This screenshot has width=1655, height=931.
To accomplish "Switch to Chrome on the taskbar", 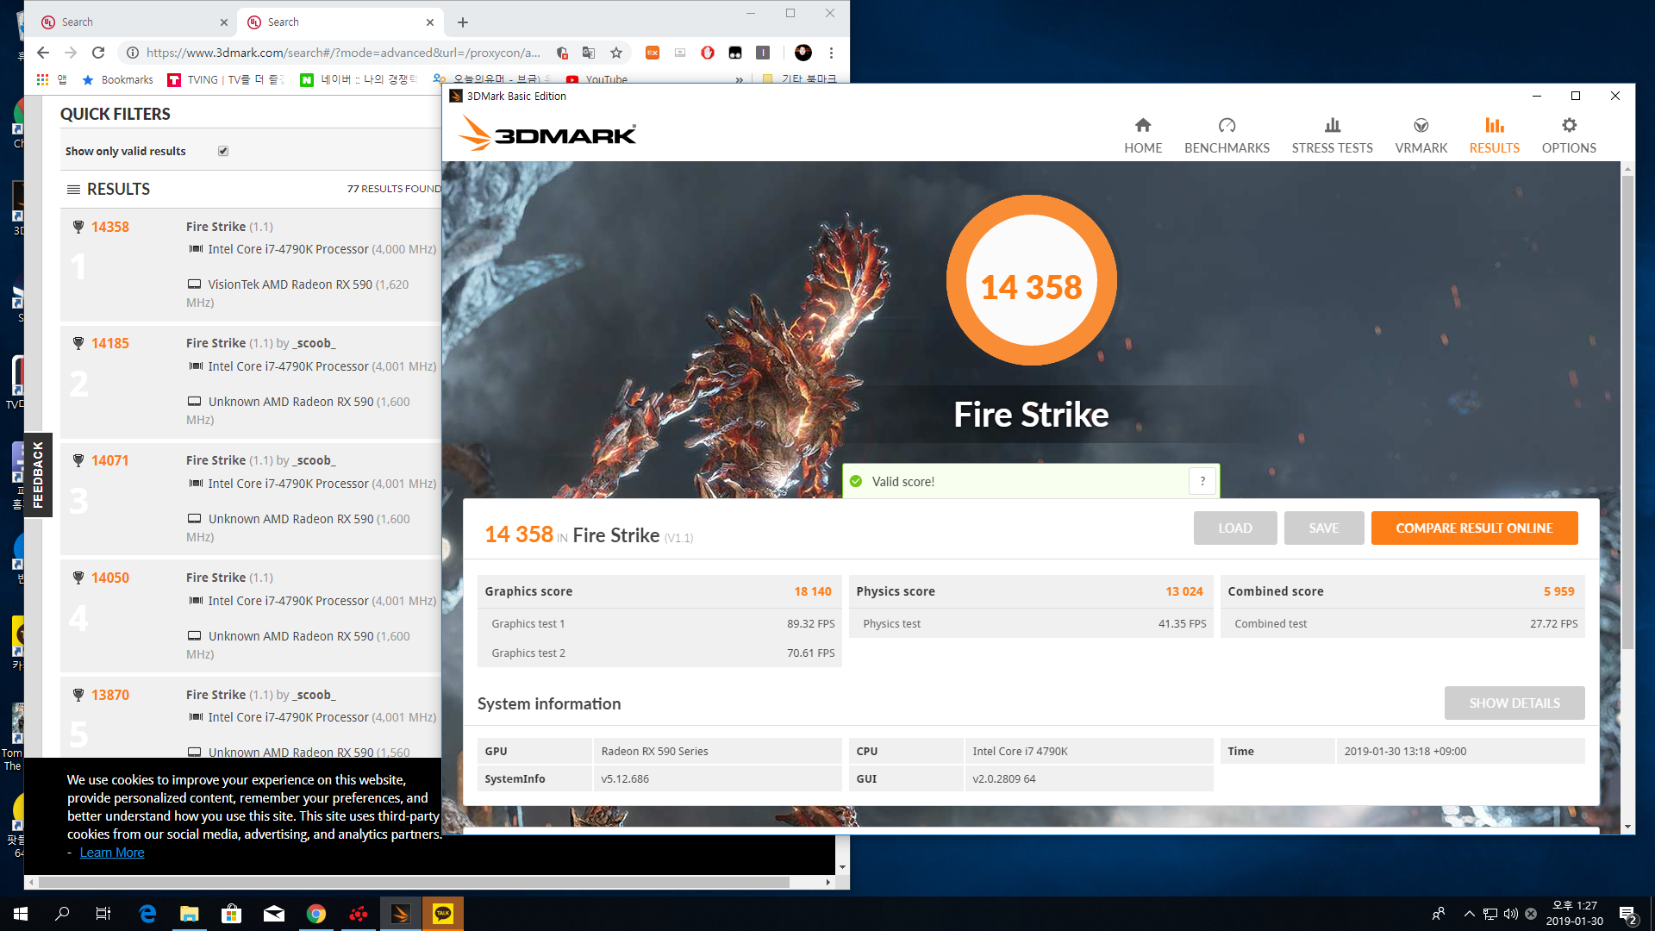I will (x=316, y=914).
